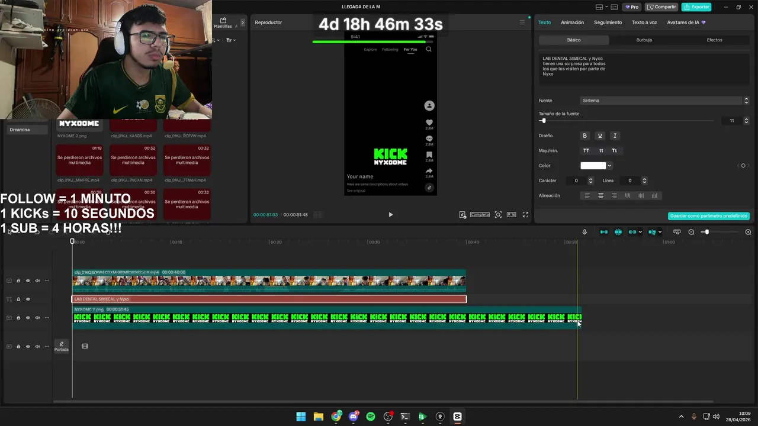Expand the preview axis dropdown arrow
The width and height of the screenshot is (758, 426).
pyautogui.click(x=660, y=232)
